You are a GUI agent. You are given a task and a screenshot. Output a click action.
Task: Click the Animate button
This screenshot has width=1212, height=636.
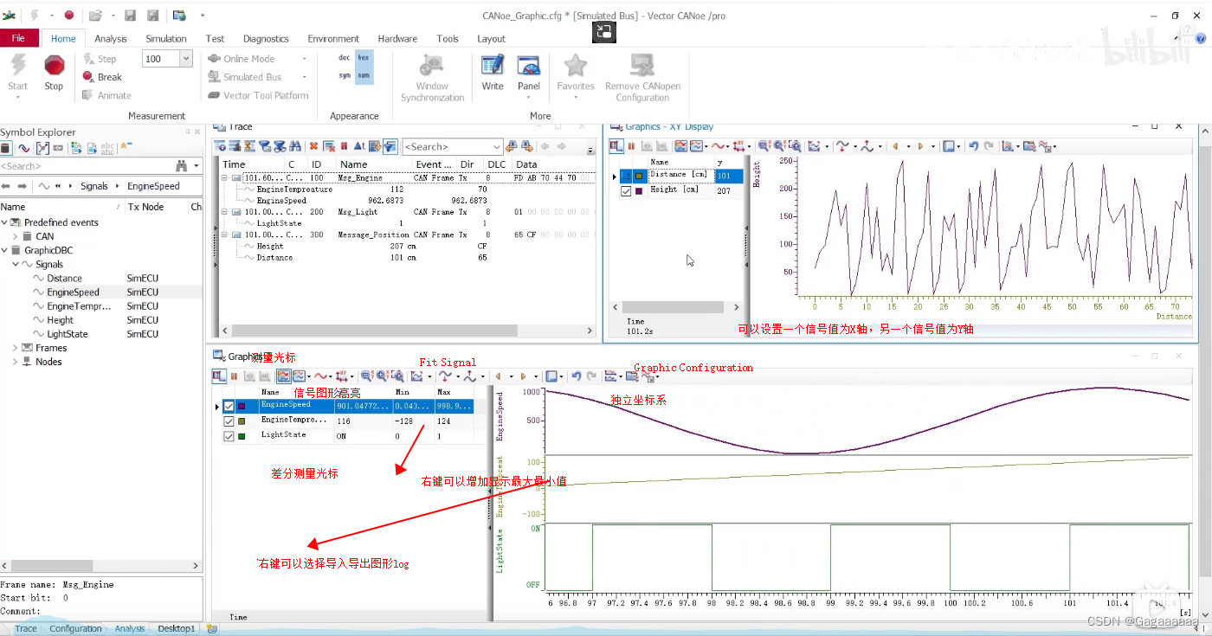coord(107,95)
